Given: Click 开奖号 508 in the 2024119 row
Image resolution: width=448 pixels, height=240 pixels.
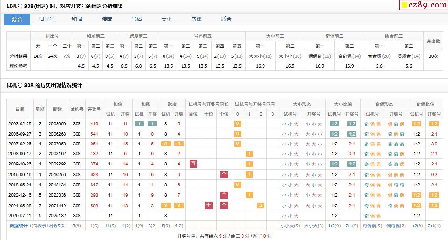Looking at the screenshot, I should point(94,206).
